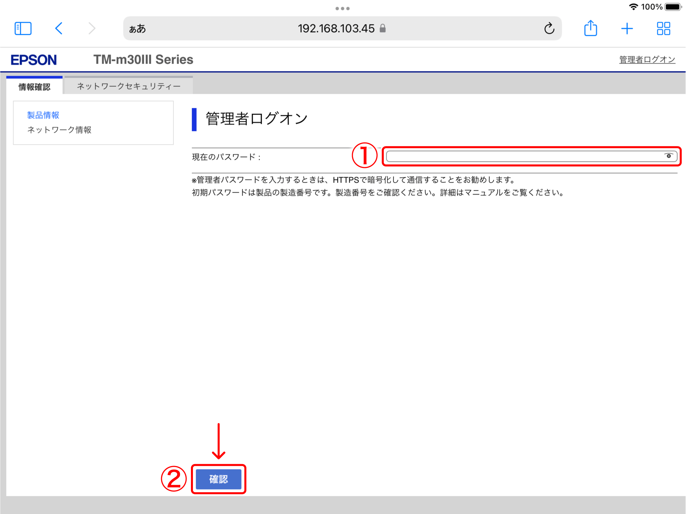Toggle password visibility eye icon

pos(669,156)
